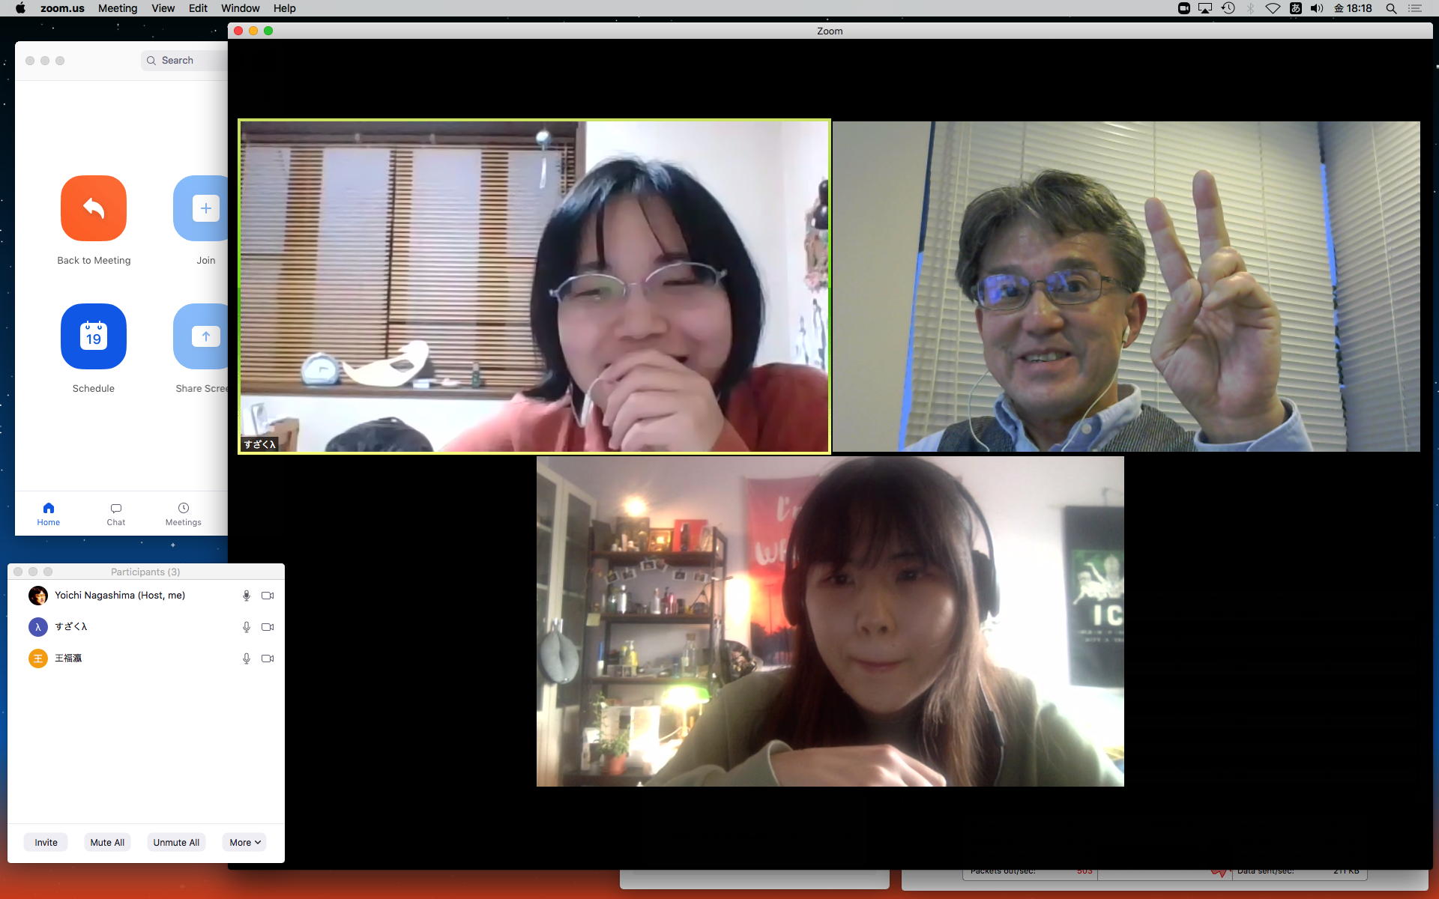Switch to the Chat tab
1439x899 pixels.
pos(116,514)
